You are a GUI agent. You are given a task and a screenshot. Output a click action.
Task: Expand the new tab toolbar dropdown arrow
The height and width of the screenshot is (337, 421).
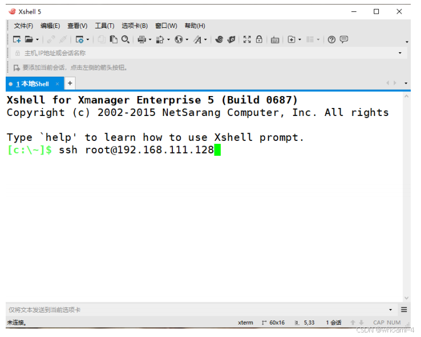pos(300,40)
